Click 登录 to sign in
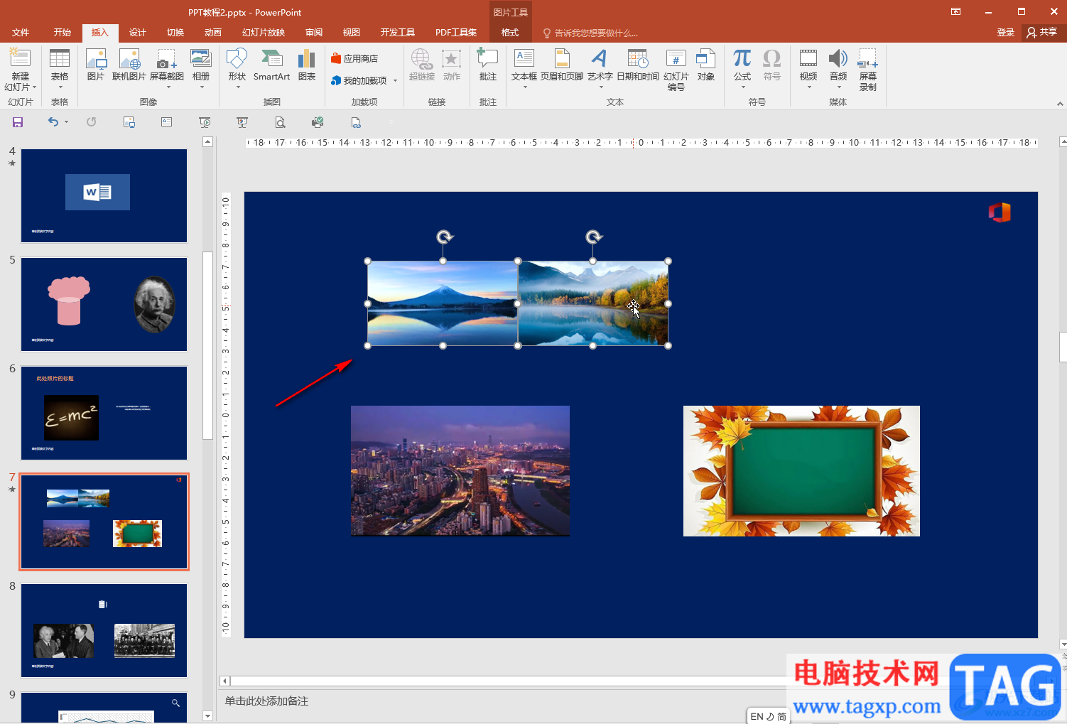The width and height of the screenshot is (1067, 724). (x=1005, y=33)
